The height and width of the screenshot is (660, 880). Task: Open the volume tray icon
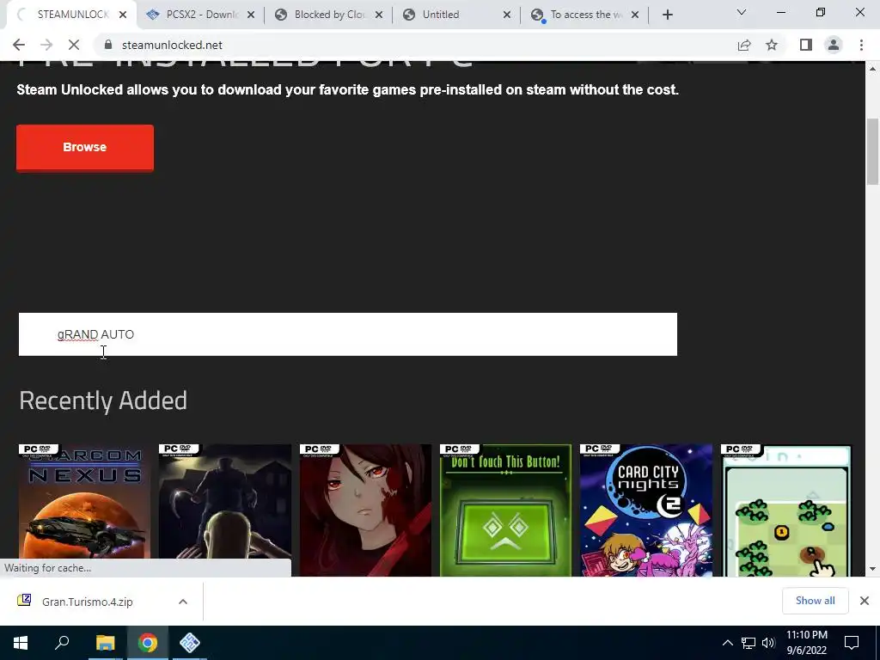[768, 643]
